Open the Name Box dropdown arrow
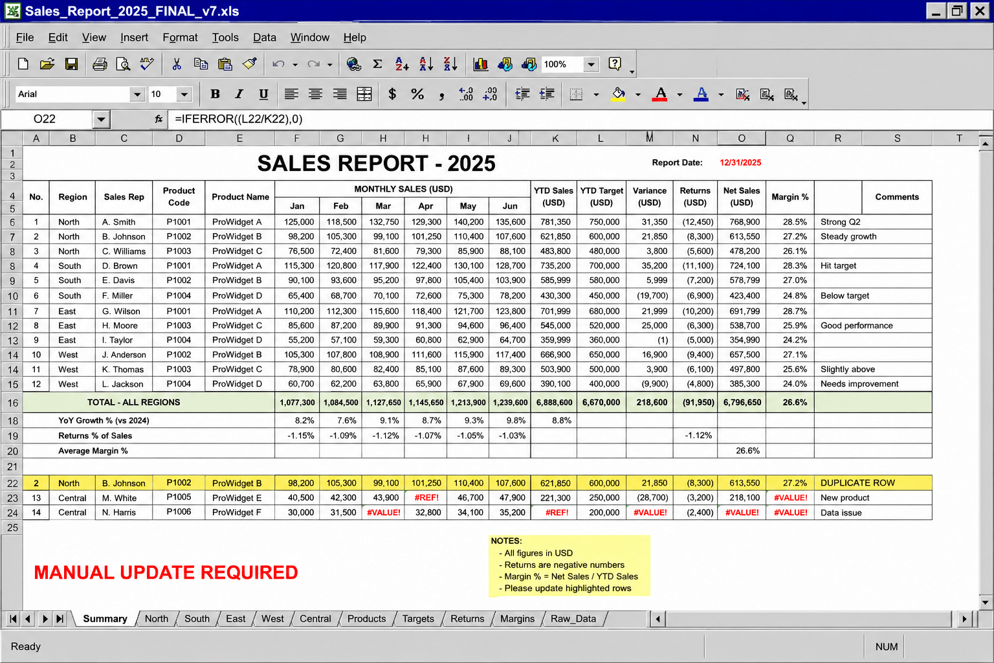994x663 pixels. tap(100, 119)
